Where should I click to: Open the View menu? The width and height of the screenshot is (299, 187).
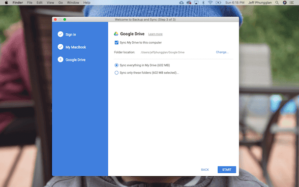(x=50, y=2)
